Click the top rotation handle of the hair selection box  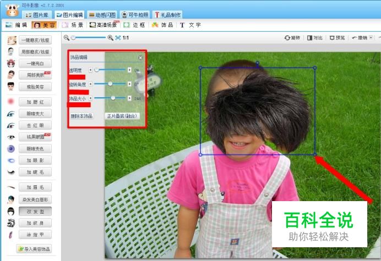click(x=257, y=63)
